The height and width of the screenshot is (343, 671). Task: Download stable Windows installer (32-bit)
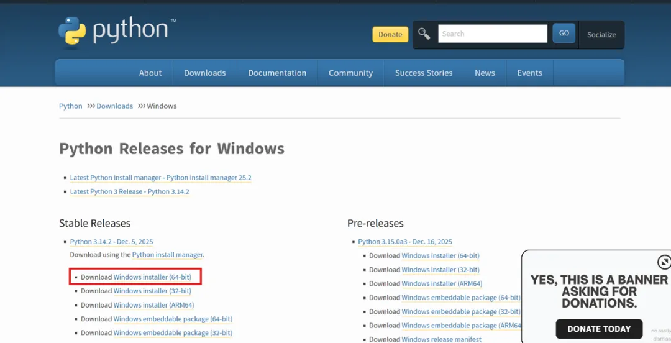152,291
